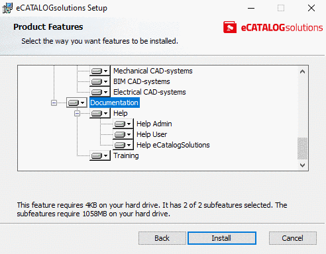Click feature tree scroll down arrow
The image size is (326, 254).
pyautogui.click(x=302, y=165)
